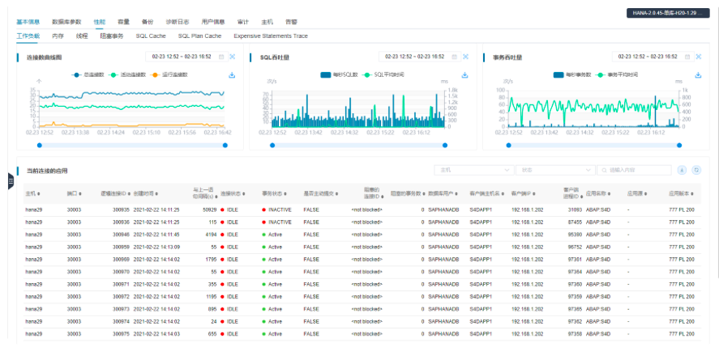This screenshot has height=347, width=719.
Task: Open date range picker for 连接数曲线图
Action: [x=186, y=57]
